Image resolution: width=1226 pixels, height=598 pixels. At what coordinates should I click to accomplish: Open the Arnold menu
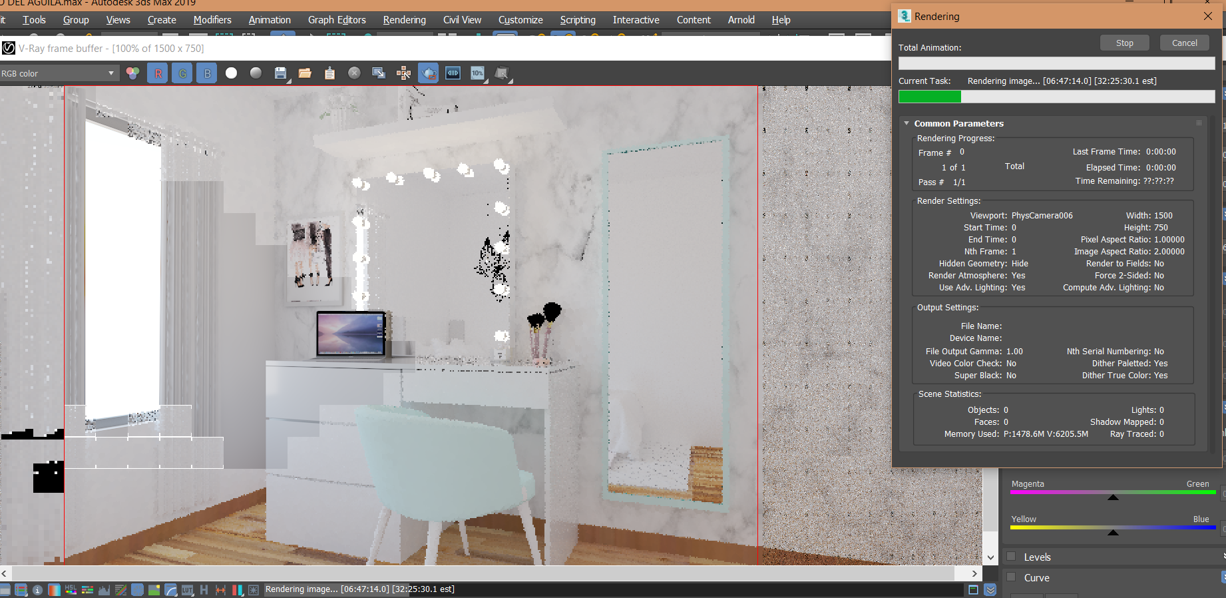741,20
